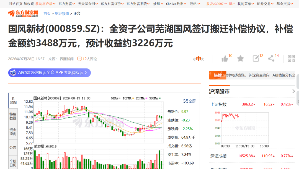The height and width of the screenshot is (169, 299).
Task: Switch to 资金流向 tab
Action: coord(13,132)
